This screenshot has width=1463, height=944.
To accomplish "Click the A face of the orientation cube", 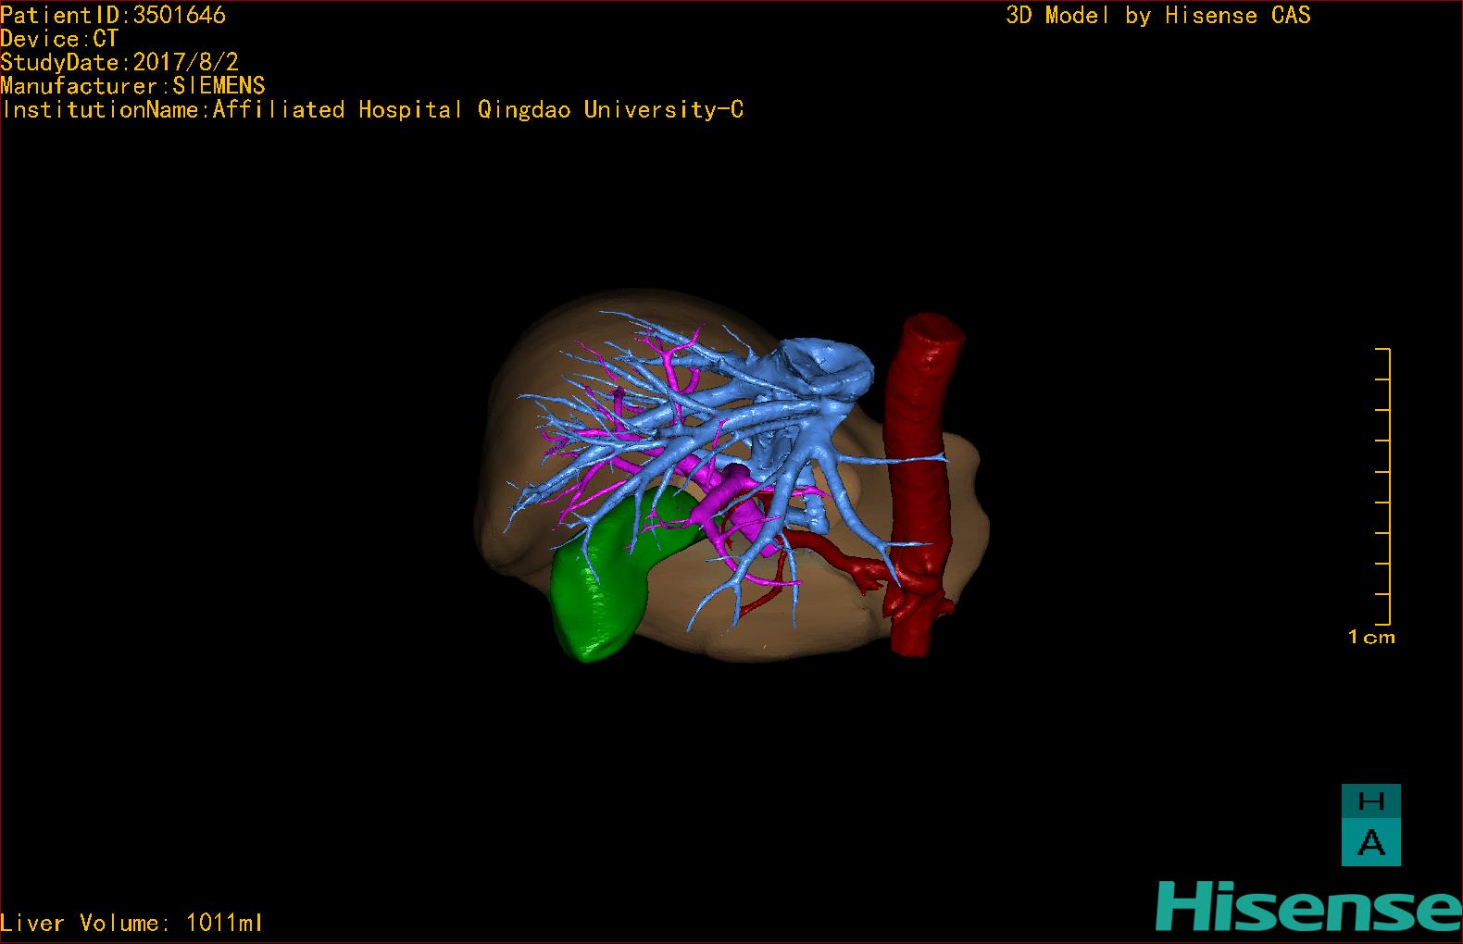I will (x=1370, y=843).
